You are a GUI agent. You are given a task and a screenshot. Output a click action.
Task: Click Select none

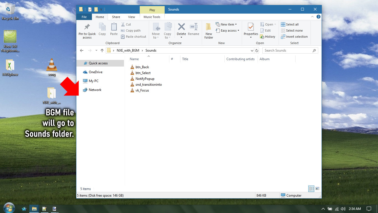click(x=292, y=31)
